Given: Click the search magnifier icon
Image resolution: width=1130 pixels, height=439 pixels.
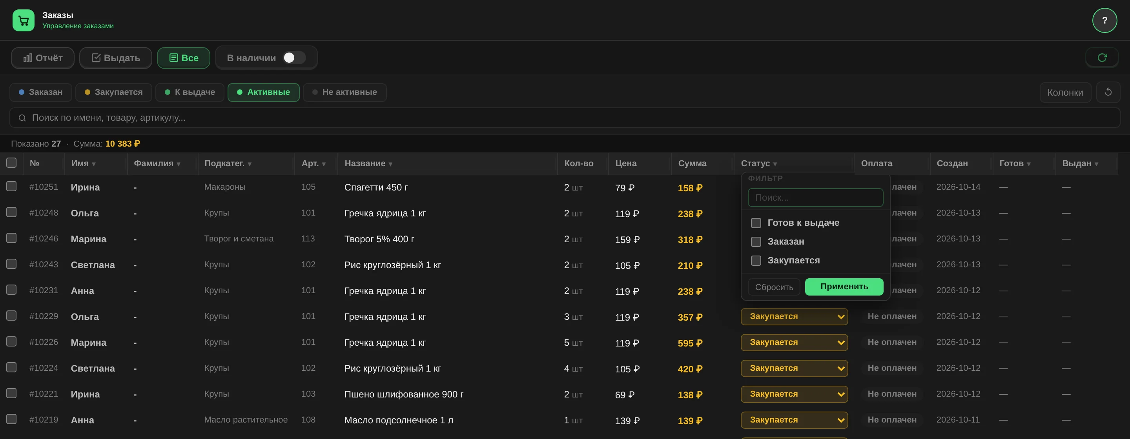Looking at the screenshot, I should point(22,118).
